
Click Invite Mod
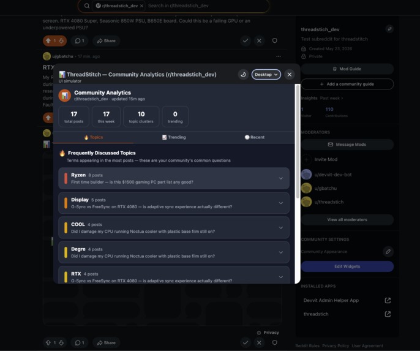click(326, 159)
